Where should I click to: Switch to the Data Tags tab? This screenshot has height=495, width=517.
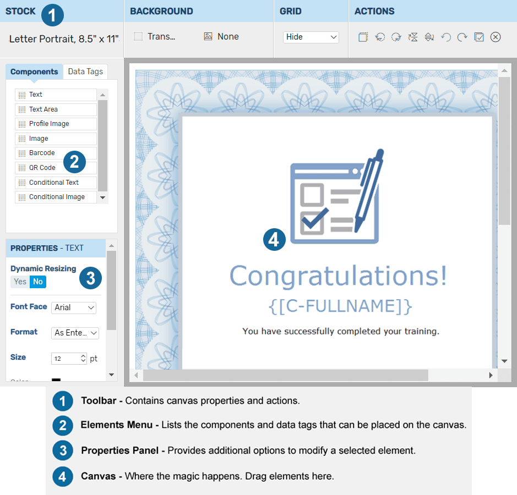point(85,71)
